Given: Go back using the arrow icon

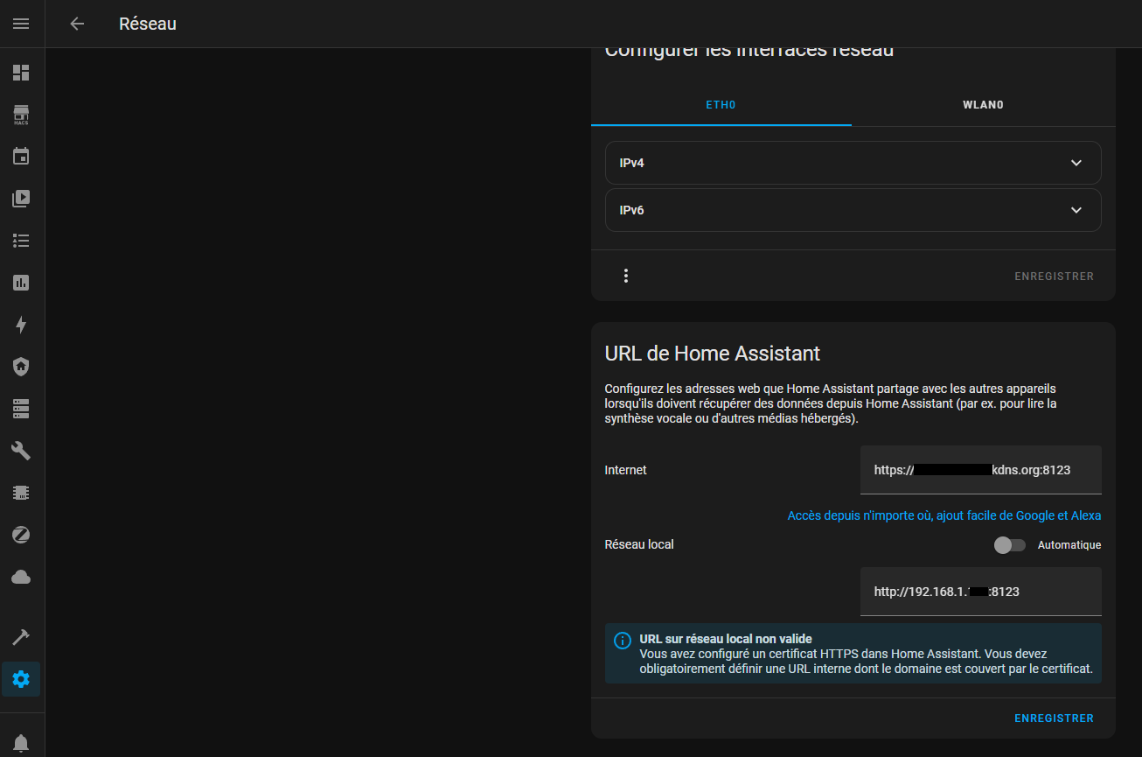Looking at the screenshot, I should coord(77,24).
